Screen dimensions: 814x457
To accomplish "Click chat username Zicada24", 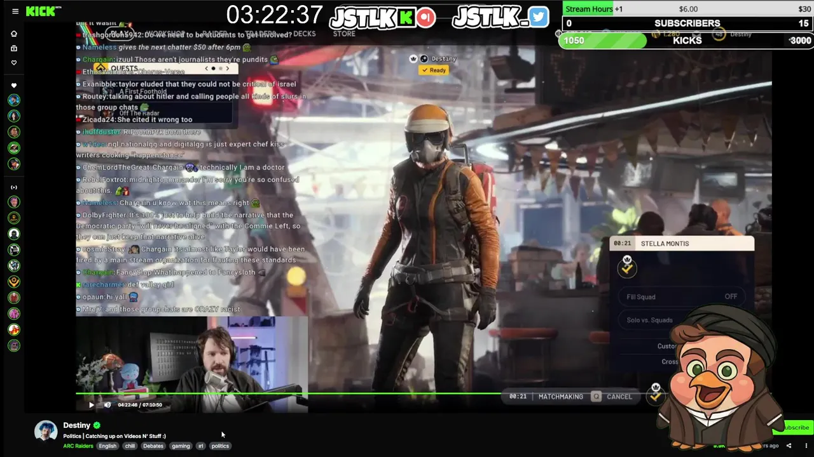I will coord(99,119).
